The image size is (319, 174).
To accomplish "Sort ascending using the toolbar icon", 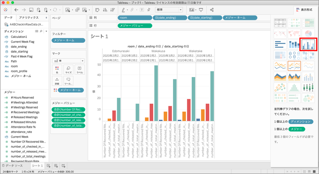I will point(105,10).
